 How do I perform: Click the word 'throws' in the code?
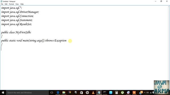[49, 41]
